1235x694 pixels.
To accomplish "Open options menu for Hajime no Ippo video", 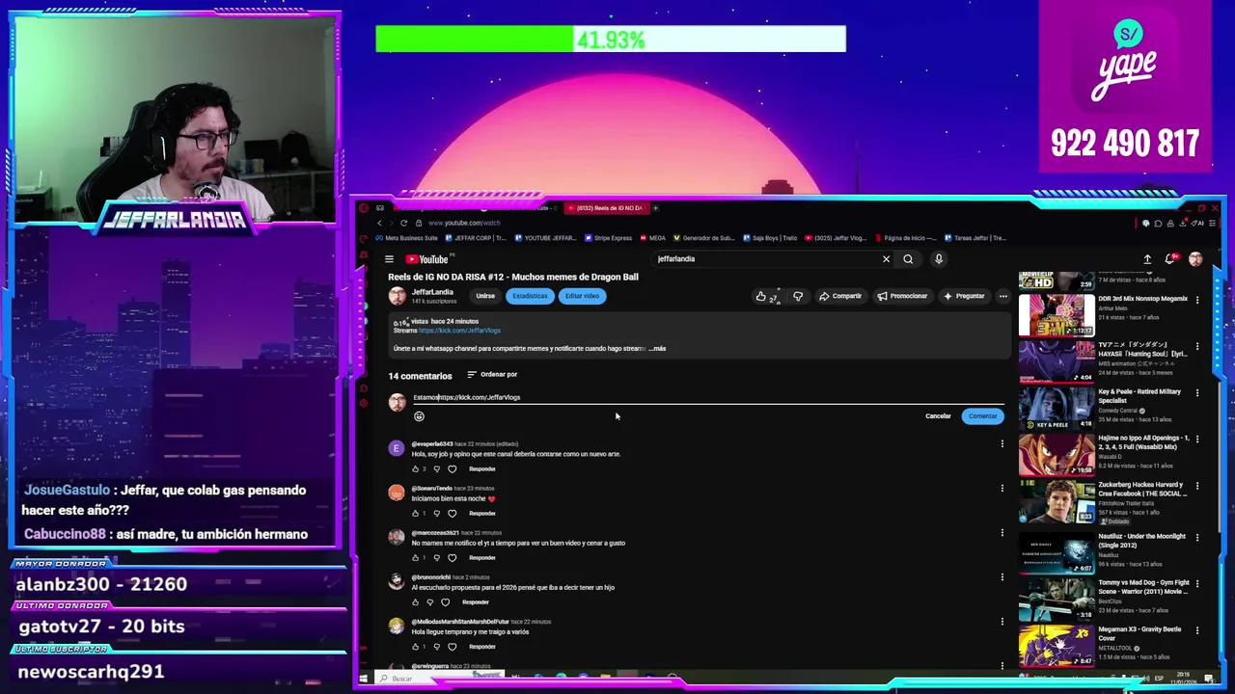I will tap(1197, 440).
